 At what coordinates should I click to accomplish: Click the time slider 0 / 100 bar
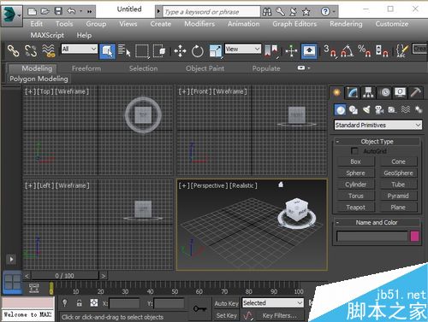click(x=65, y=276)
